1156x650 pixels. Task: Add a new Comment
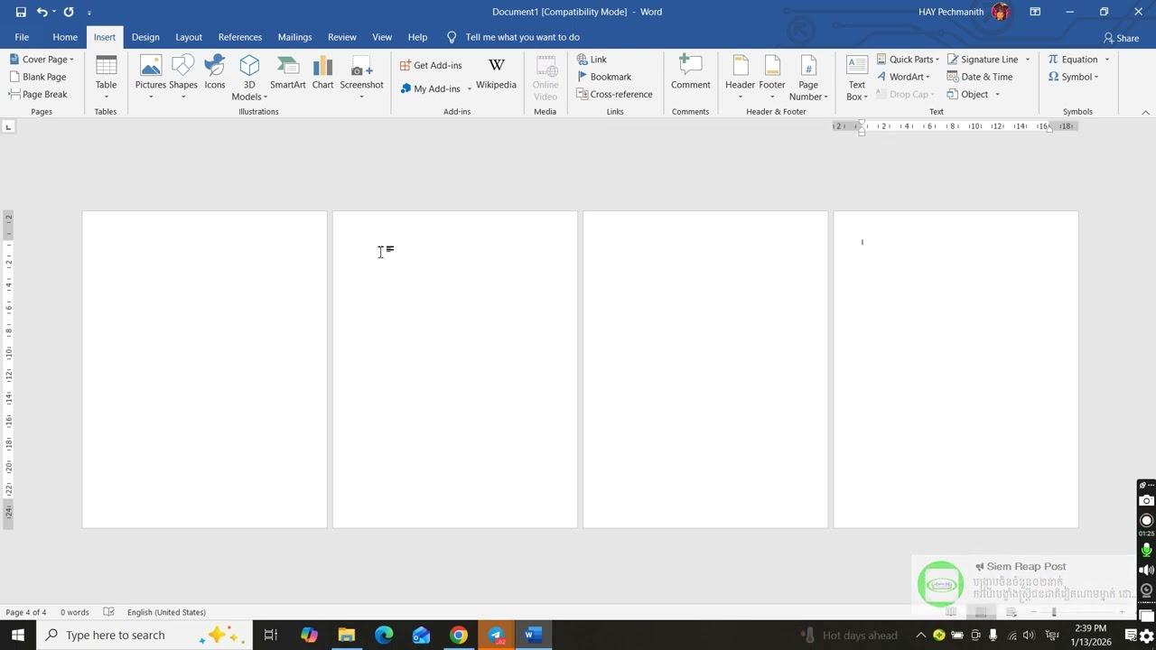click(690, 73)
